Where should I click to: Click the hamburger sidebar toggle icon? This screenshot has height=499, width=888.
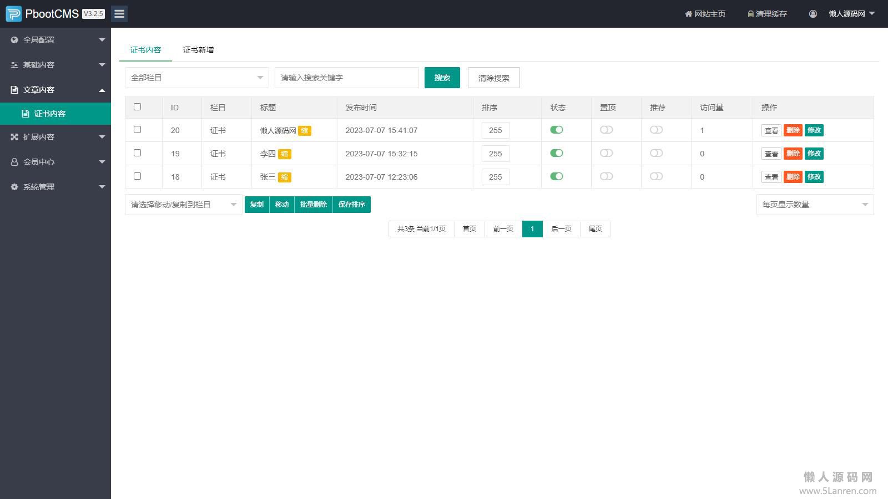coord(119,14)
